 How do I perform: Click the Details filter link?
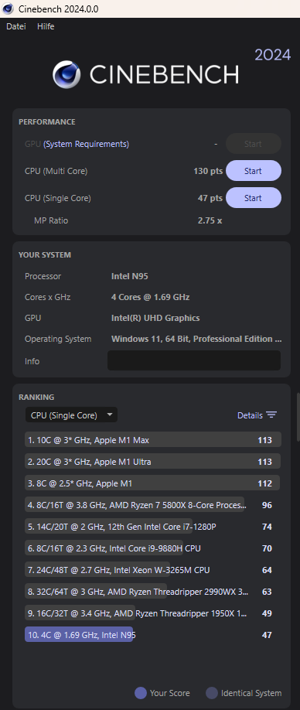tap(250, 415)
